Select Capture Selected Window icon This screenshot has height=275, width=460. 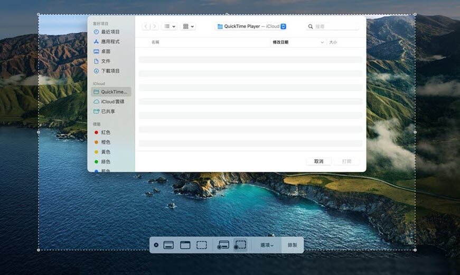pos(185,245)
